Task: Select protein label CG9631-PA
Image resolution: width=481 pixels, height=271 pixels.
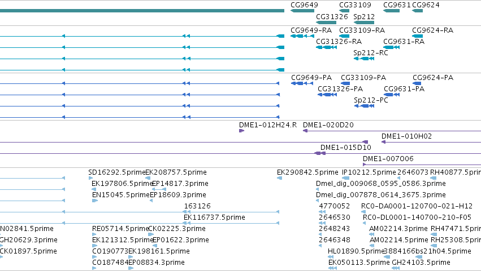Action: point(404,89)
